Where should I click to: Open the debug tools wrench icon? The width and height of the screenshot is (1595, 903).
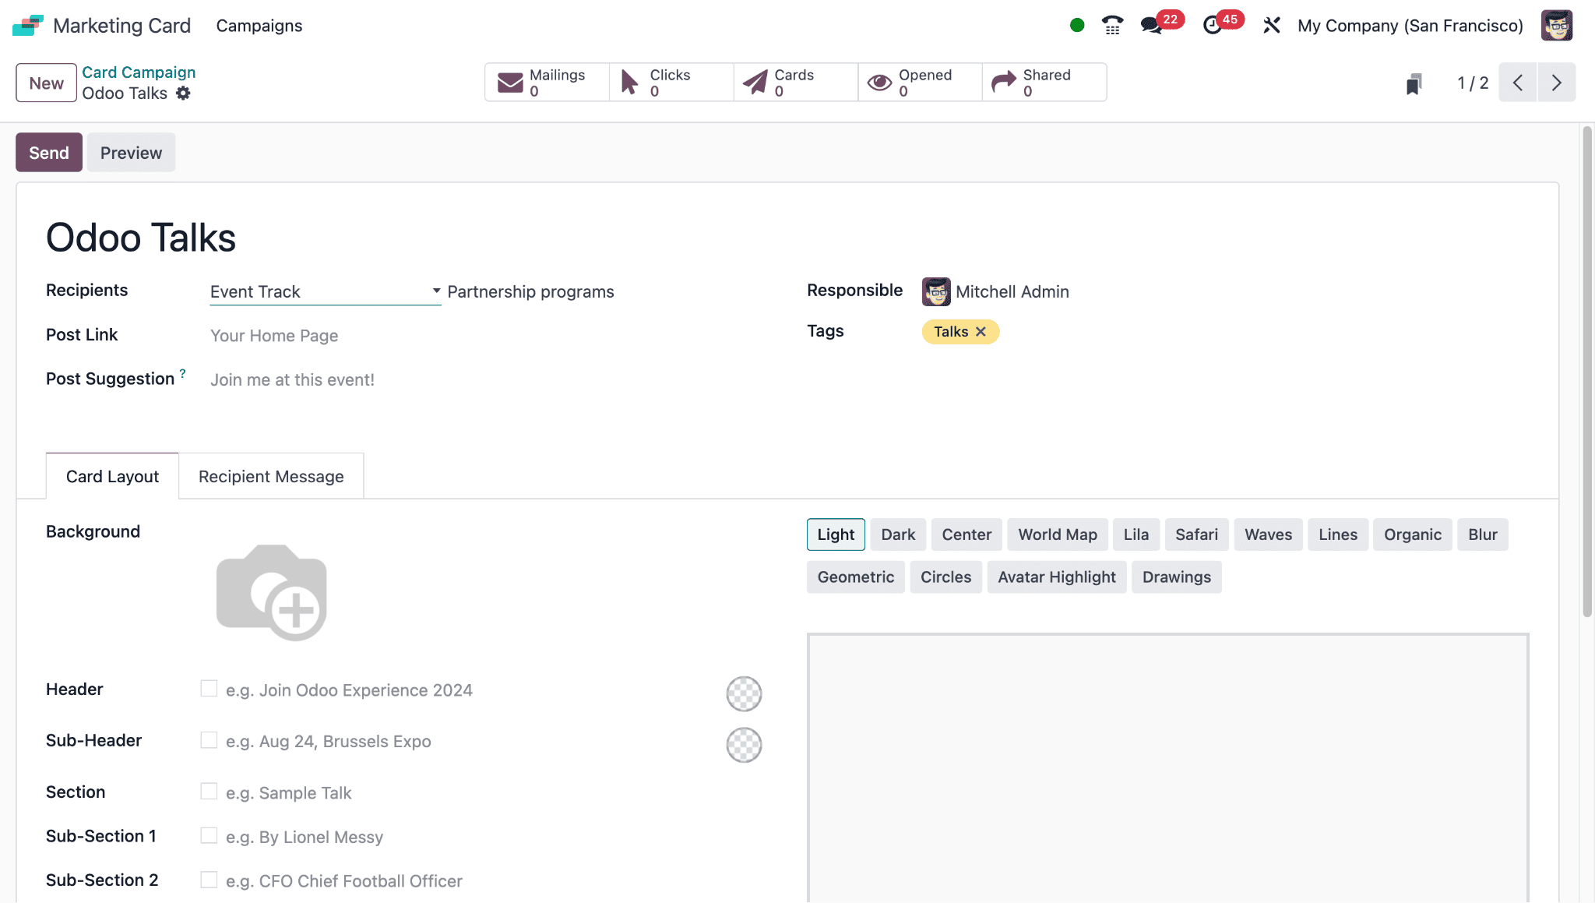pyautogui.click(x=1272, y=26)
